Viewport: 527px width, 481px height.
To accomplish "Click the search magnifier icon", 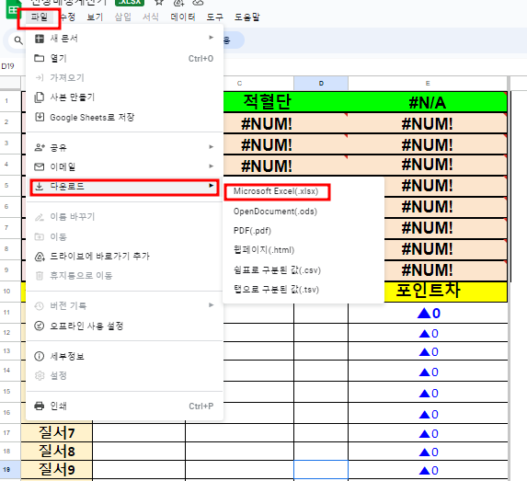I will point(18,40).
